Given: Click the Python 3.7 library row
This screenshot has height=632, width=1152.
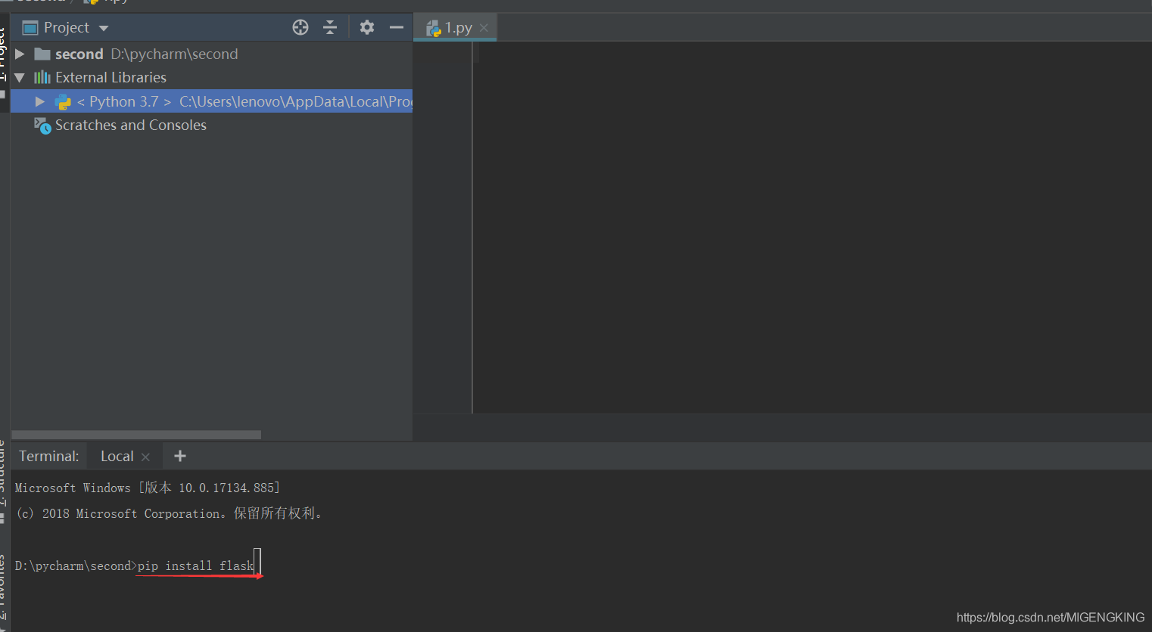Looking at the screenshot, I should (212, 101).
